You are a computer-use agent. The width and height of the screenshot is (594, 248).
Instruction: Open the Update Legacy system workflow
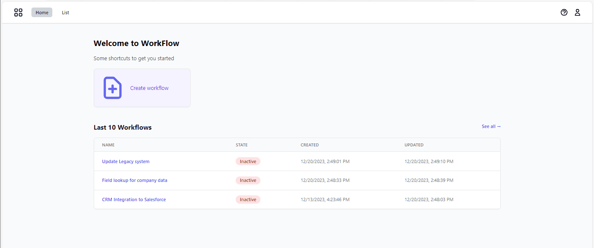pos(126,161)
